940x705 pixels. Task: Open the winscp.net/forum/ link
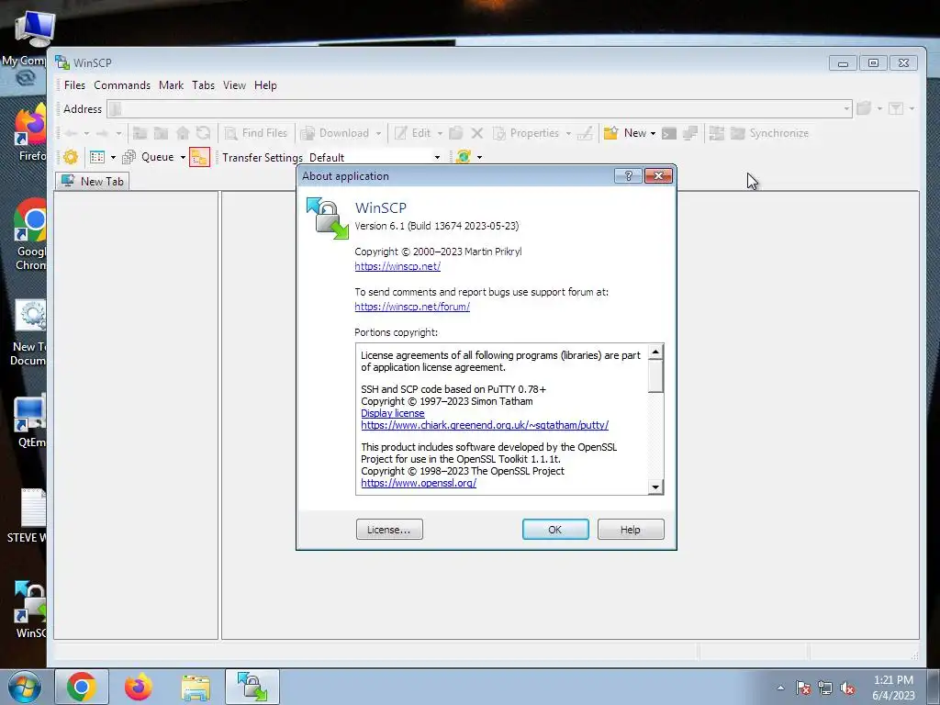412,307
